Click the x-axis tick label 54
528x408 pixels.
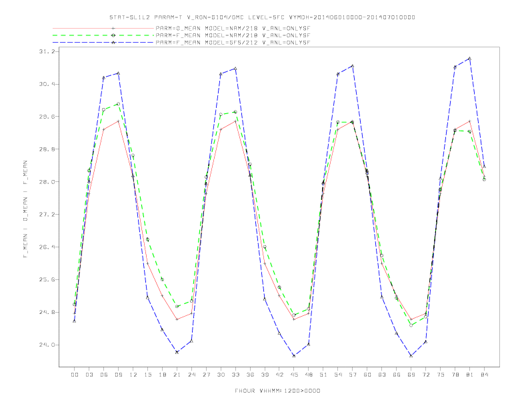pyautogui.click(x=338, y=375)
